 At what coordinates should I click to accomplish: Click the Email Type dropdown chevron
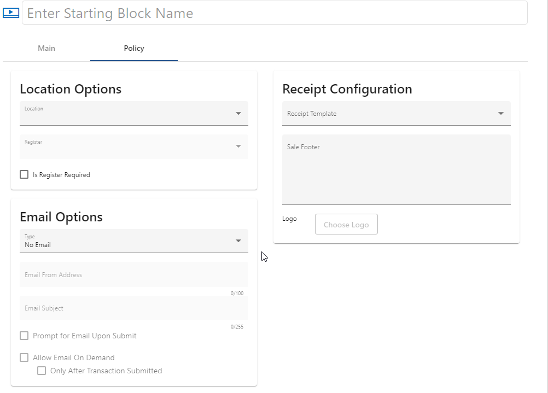tap(238, 241)
